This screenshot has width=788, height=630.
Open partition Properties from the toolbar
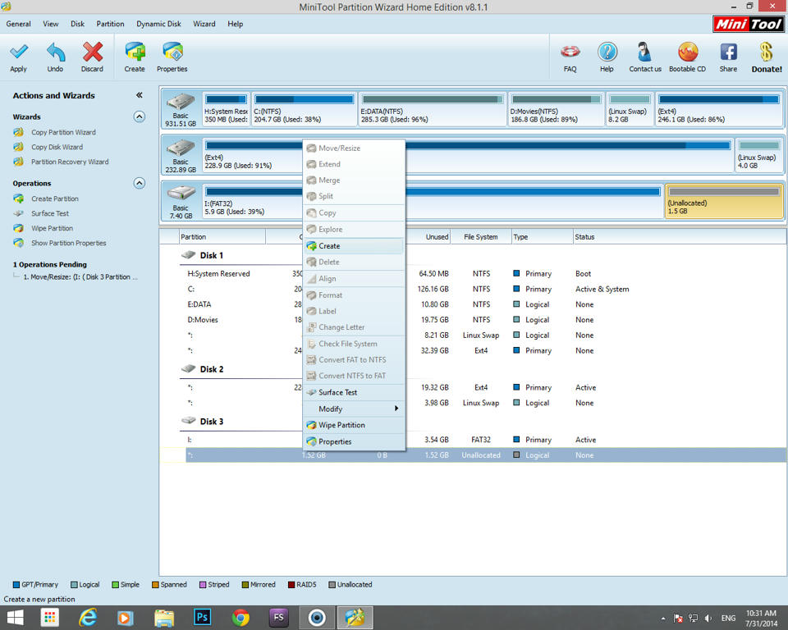coord(172,54)
